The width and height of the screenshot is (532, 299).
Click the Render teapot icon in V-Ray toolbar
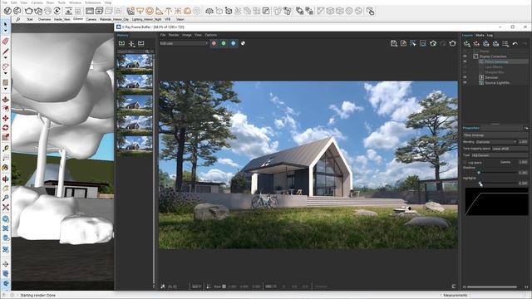(28, 11)
